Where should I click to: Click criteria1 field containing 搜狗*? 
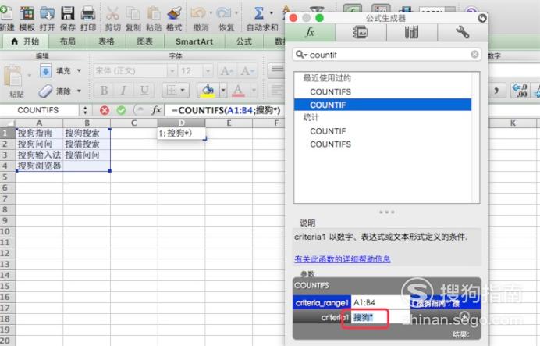(381, 318)
